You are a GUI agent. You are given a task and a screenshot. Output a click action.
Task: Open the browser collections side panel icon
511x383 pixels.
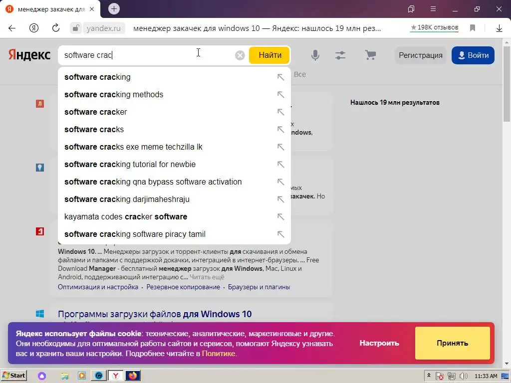coord(411,9)
